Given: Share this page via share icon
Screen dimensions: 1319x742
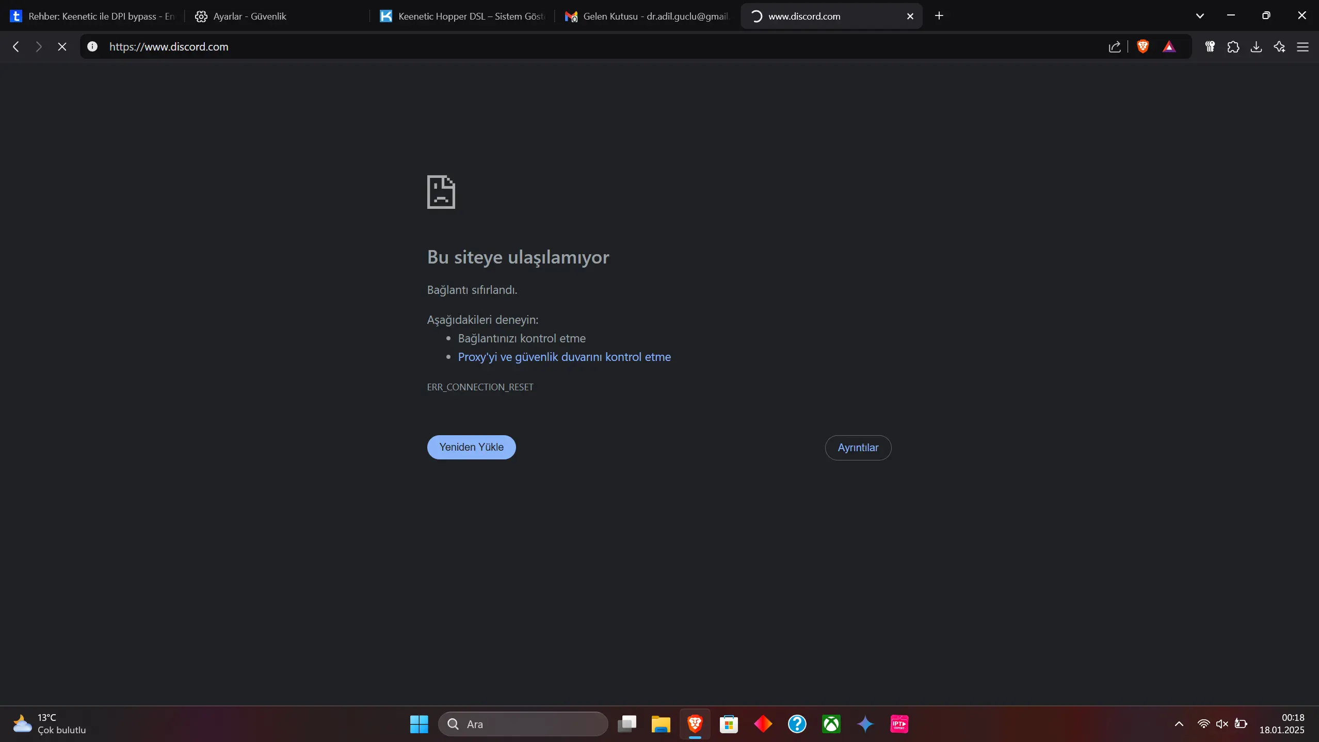Looking at the screenshot, I should click(x=1115, y=46).
